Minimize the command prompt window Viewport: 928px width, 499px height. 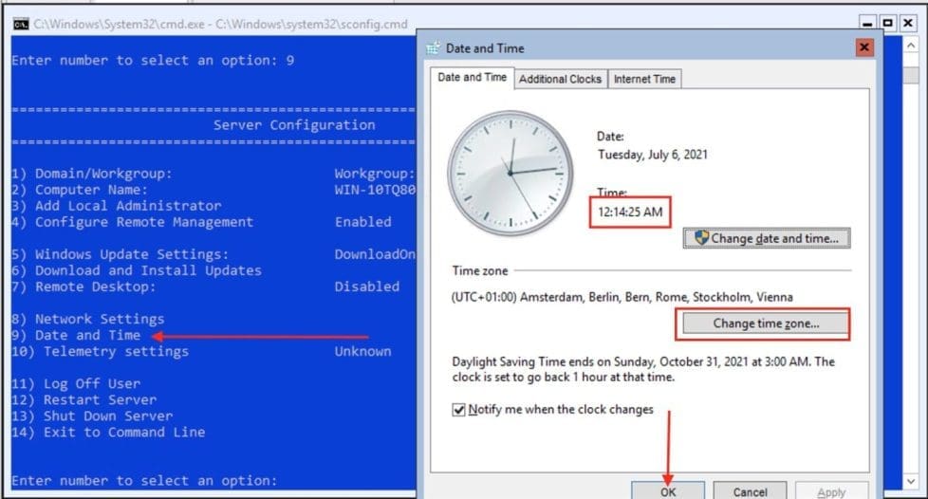[x=867, y=24]
